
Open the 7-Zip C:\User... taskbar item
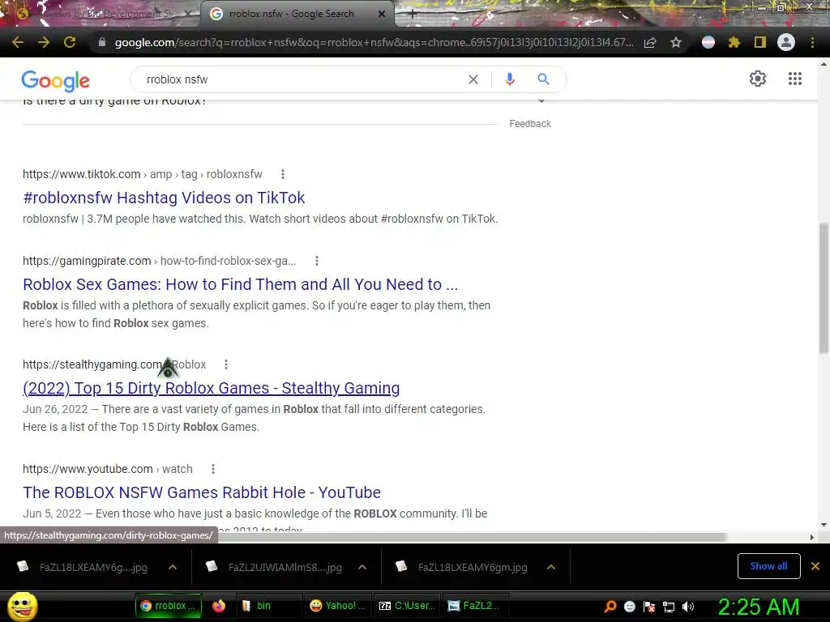[407, 606]
